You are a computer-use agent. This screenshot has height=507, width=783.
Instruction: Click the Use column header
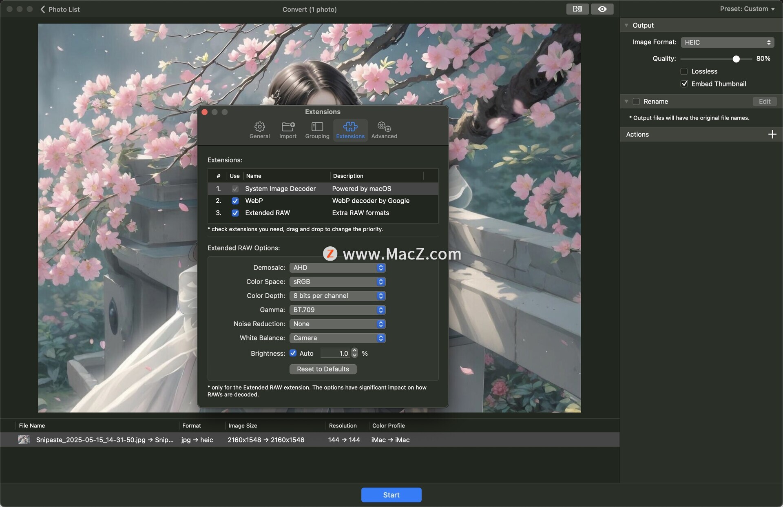click(x=234, y=176)
